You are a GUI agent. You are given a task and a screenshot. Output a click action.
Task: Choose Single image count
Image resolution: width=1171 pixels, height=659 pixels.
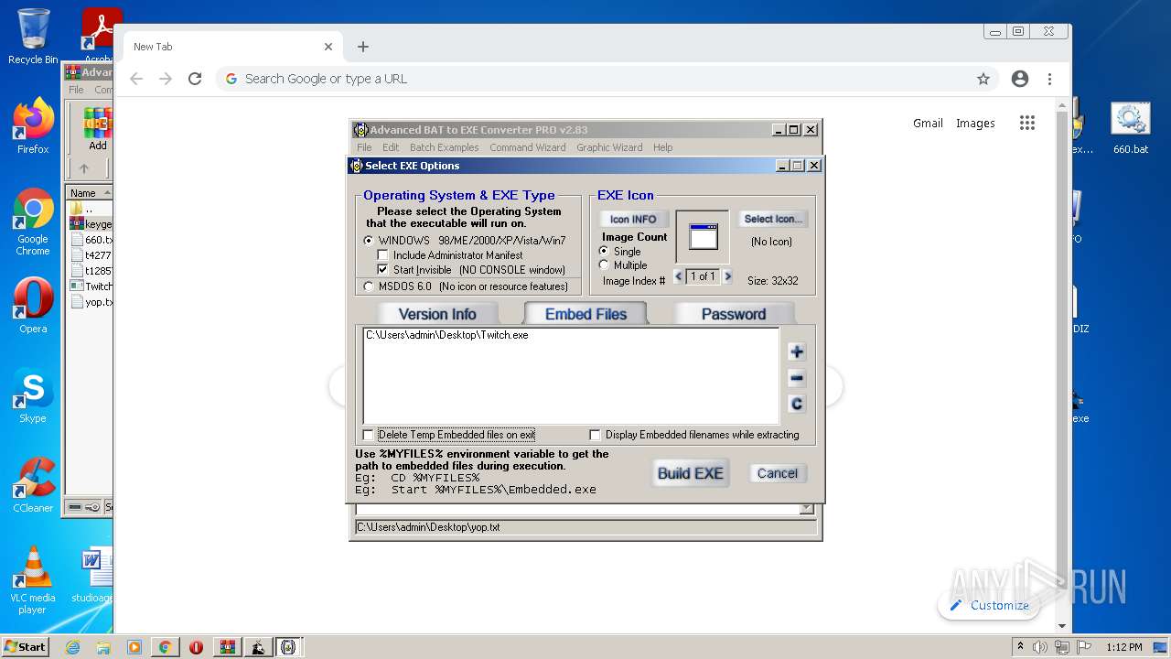(x=604, y=251)
